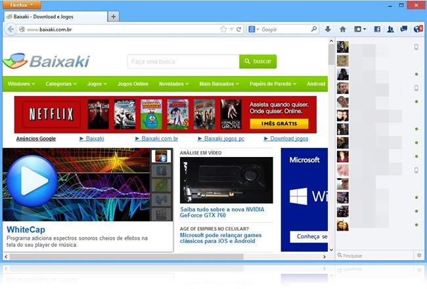Expand the Windows menu
Screen dimensions: 427x289
(x=21, y=84)
